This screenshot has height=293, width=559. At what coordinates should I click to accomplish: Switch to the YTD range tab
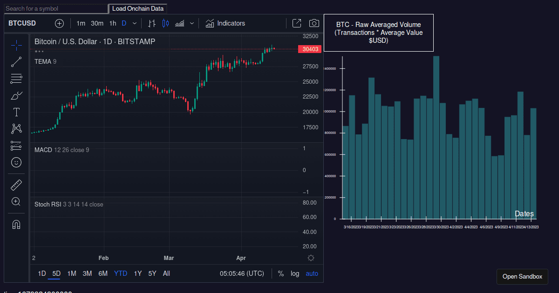[x=120, y=273]
